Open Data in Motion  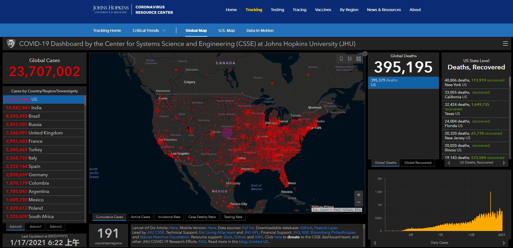tap(260, 30)
